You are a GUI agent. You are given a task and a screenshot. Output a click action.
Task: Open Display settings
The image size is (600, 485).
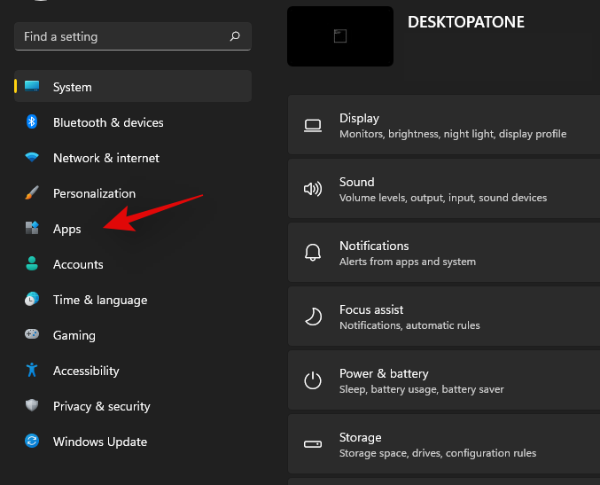pyautogui.click(x=443, y=125)
